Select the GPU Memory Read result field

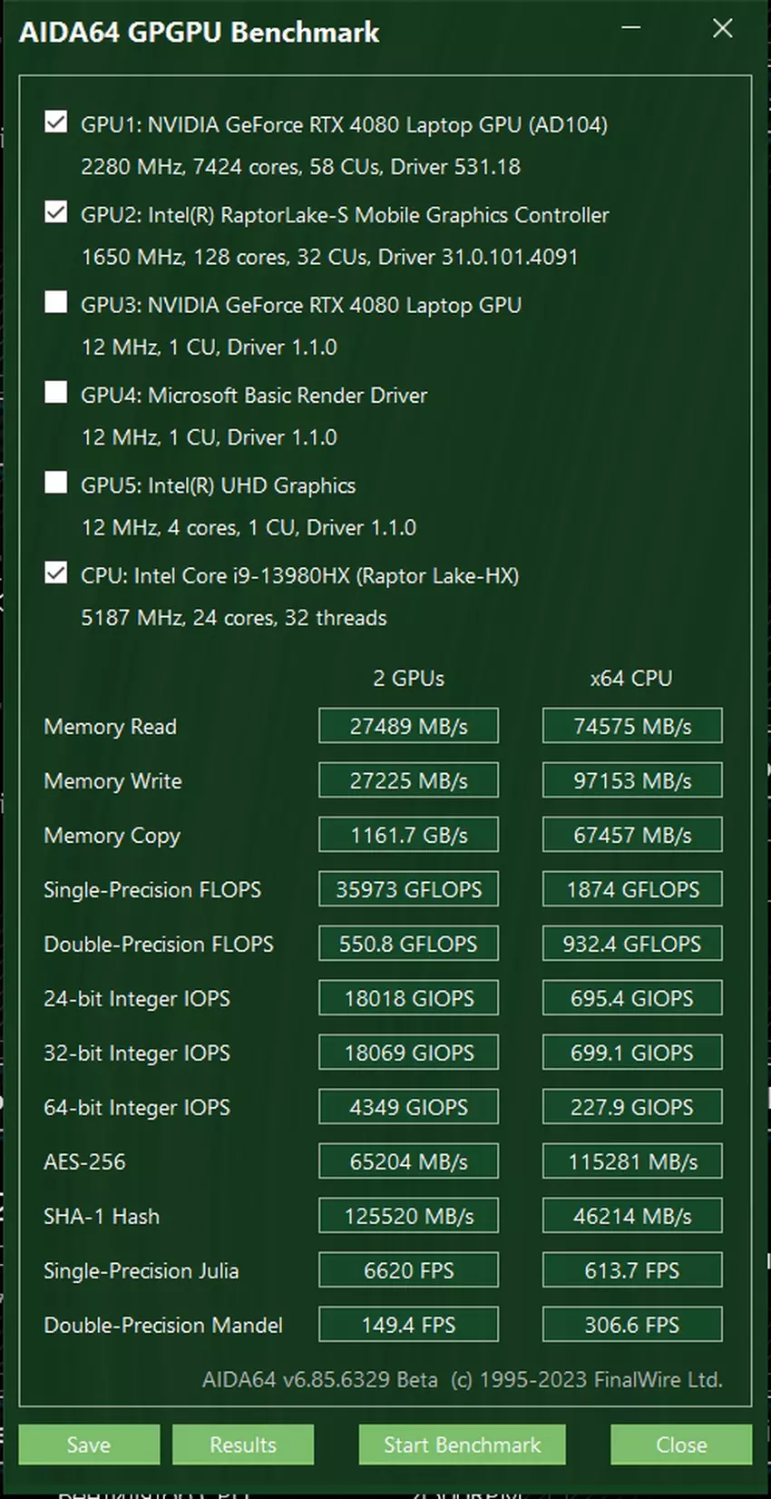click(408, 726)
